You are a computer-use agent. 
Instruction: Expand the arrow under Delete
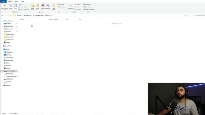click(x=43, y=10)
